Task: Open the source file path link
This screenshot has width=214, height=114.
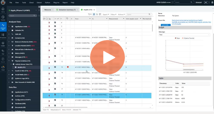Action: coord(191,22)
